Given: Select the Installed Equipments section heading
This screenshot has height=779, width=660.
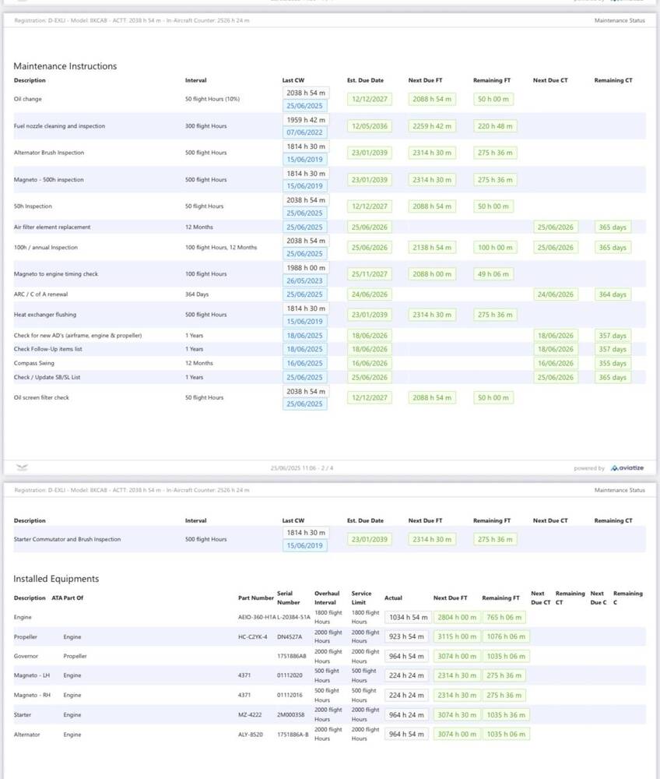Looking at the screenshot, I should pyautogui.click(x=56, y=579).
